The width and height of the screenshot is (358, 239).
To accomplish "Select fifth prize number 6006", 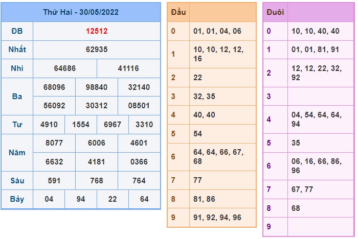I will click(97, 143).
